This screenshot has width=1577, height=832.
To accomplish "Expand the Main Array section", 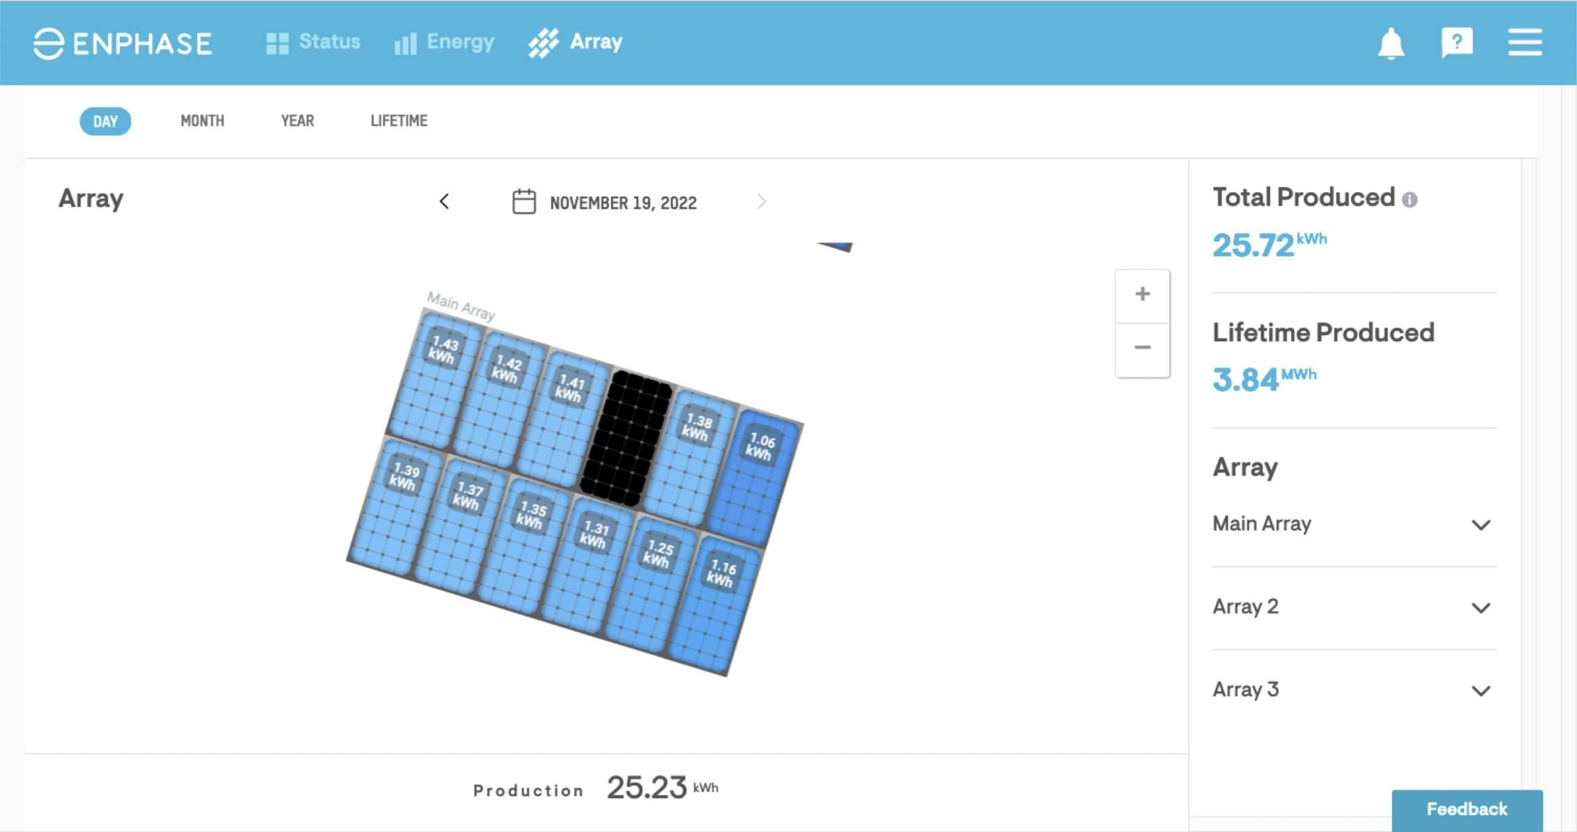I will (x=1481, y=525).
